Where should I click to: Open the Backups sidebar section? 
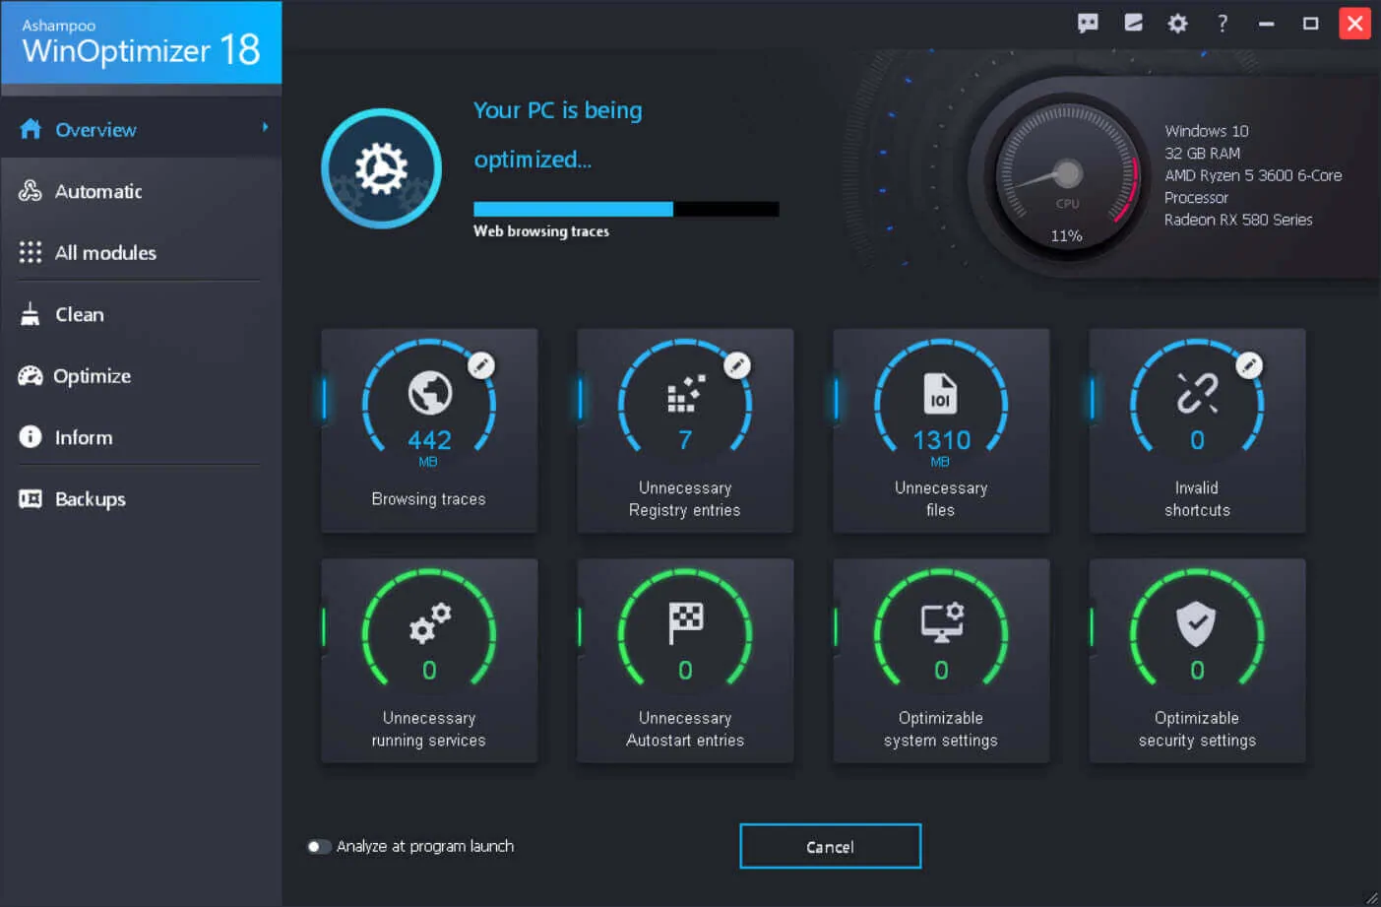pos(141,498)
